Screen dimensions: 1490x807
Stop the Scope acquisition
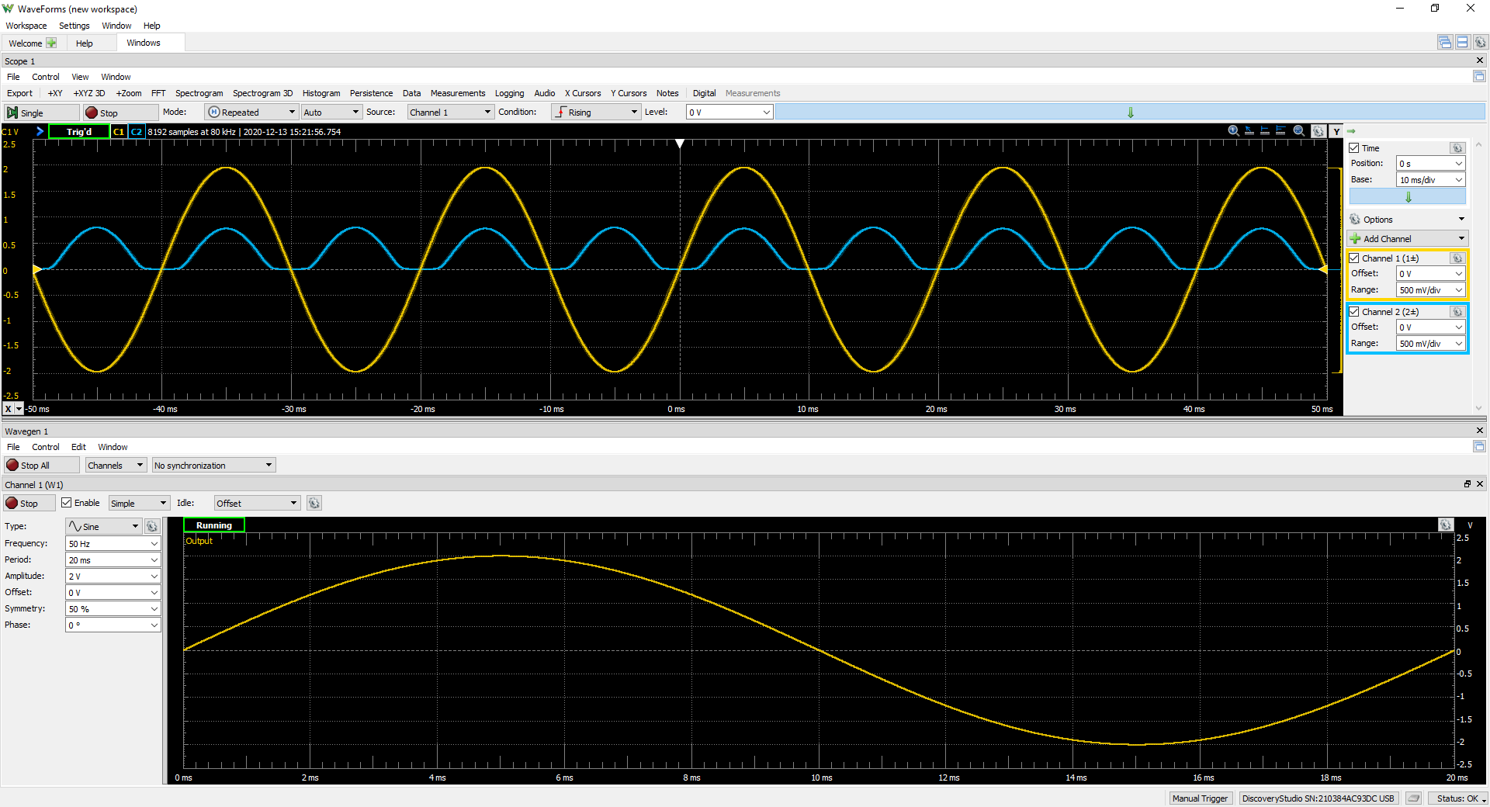click(120, 113)
